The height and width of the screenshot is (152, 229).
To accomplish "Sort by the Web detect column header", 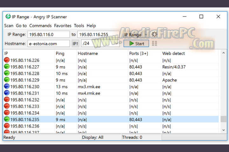I will click(190, 54).
